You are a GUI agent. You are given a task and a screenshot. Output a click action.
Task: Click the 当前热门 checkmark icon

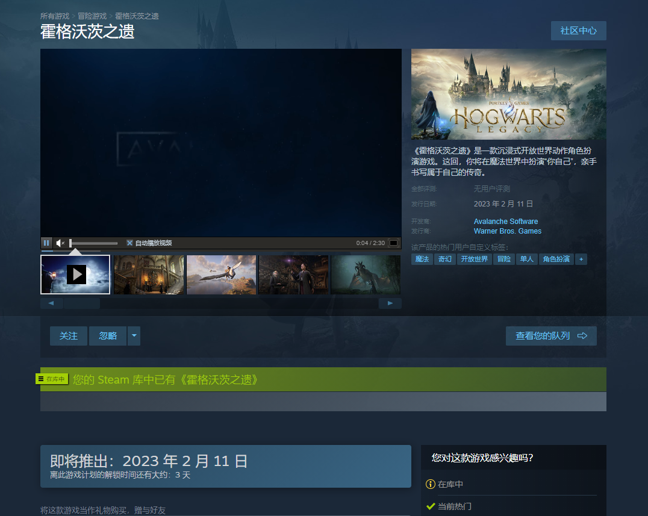point(430,506)
